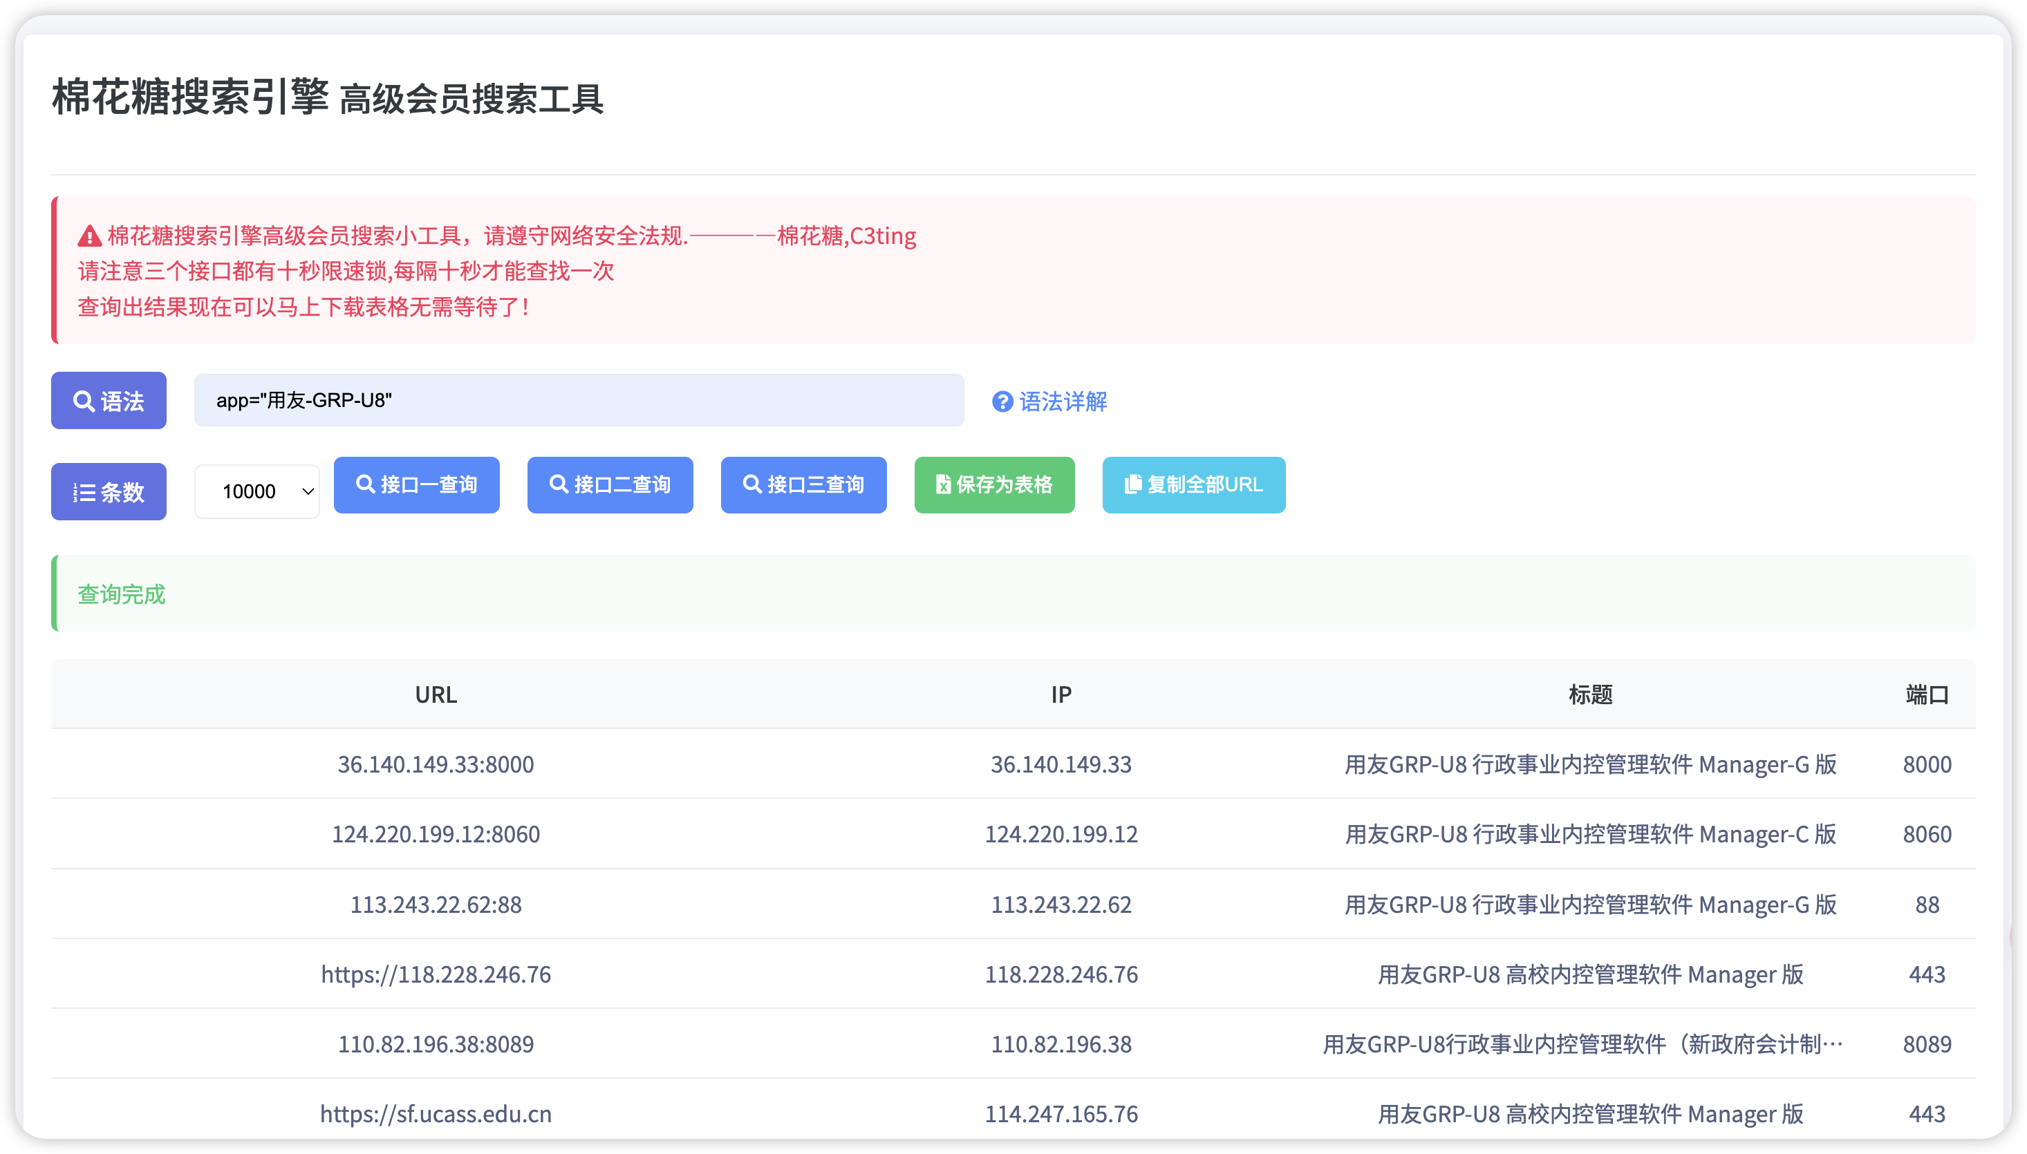
Task: Click IP cell 118.228.246.76
Action: click(1061, 974)
